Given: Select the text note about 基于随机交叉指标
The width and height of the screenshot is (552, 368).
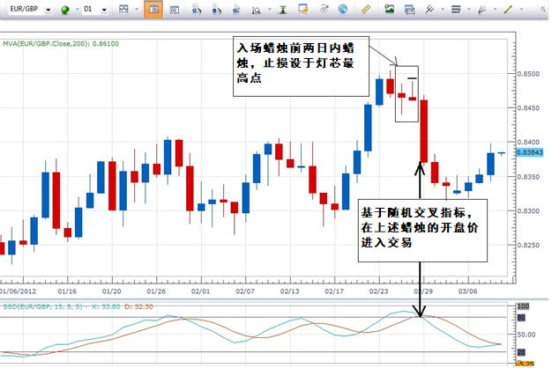Looking at the screenshot, I should (x=422, y=231).
